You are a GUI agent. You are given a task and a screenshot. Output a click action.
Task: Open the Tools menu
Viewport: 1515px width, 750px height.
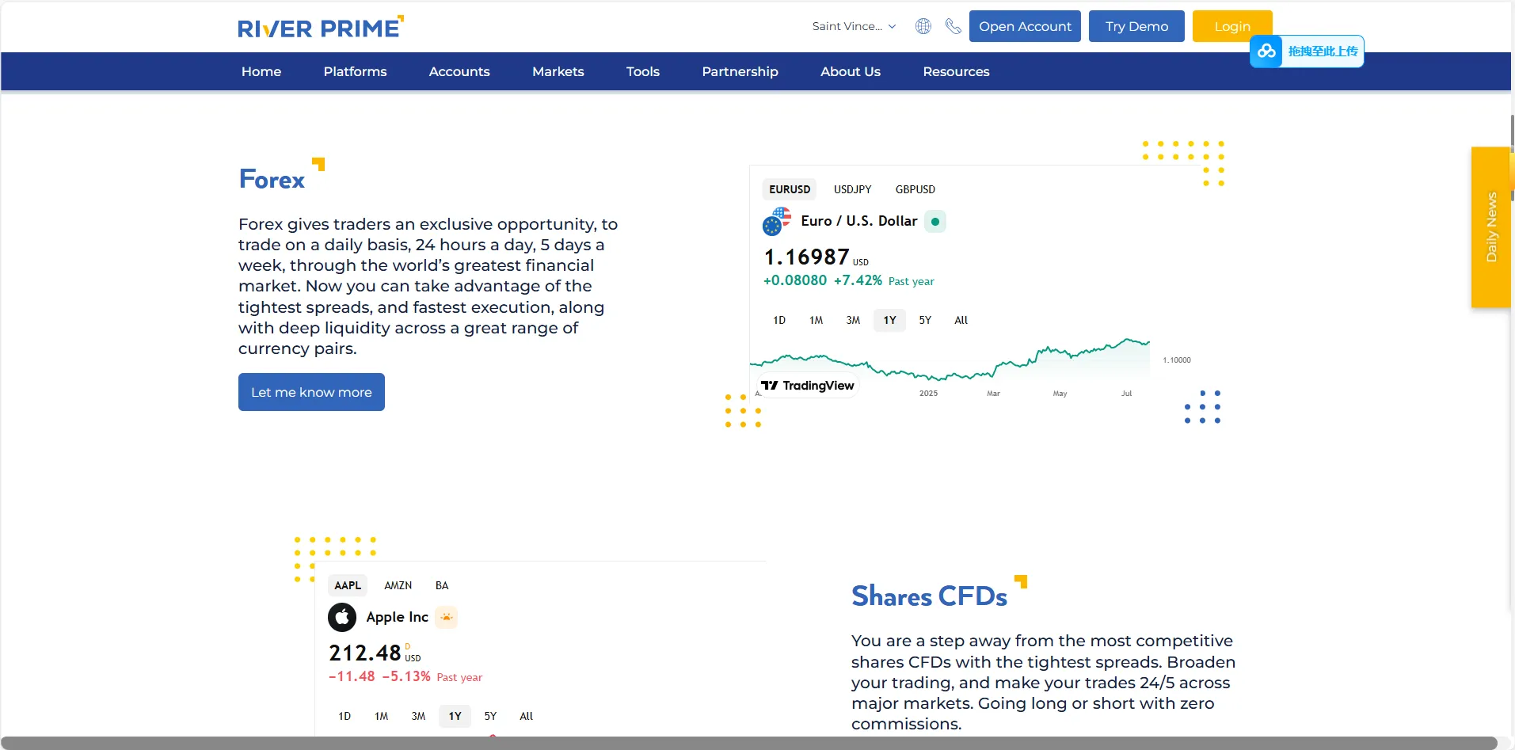[x=643, y=71]
